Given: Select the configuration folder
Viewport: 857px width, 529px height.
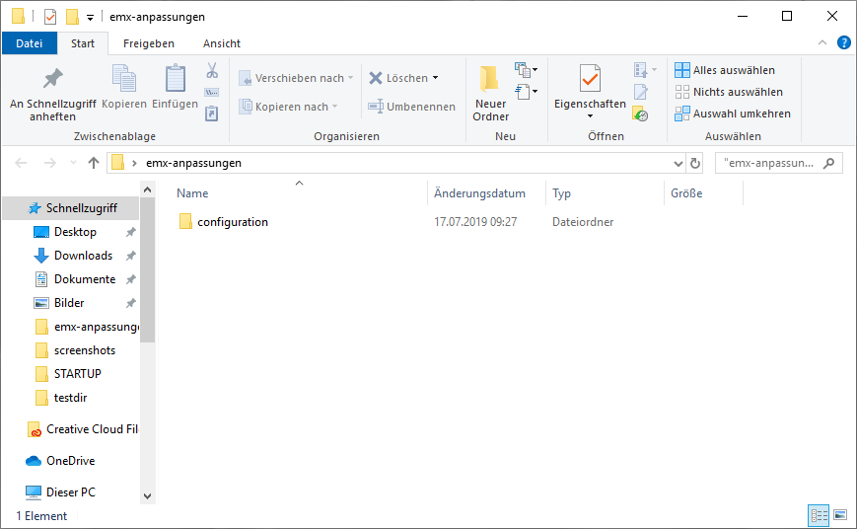Looking at the screenshot, I should point(223,222).
